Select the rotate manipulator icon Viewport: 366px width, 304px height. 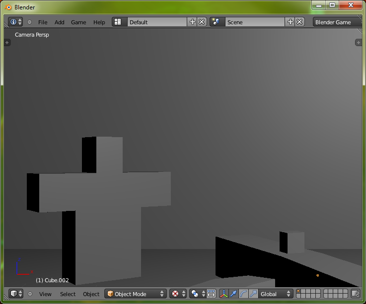tap(243, 294)
